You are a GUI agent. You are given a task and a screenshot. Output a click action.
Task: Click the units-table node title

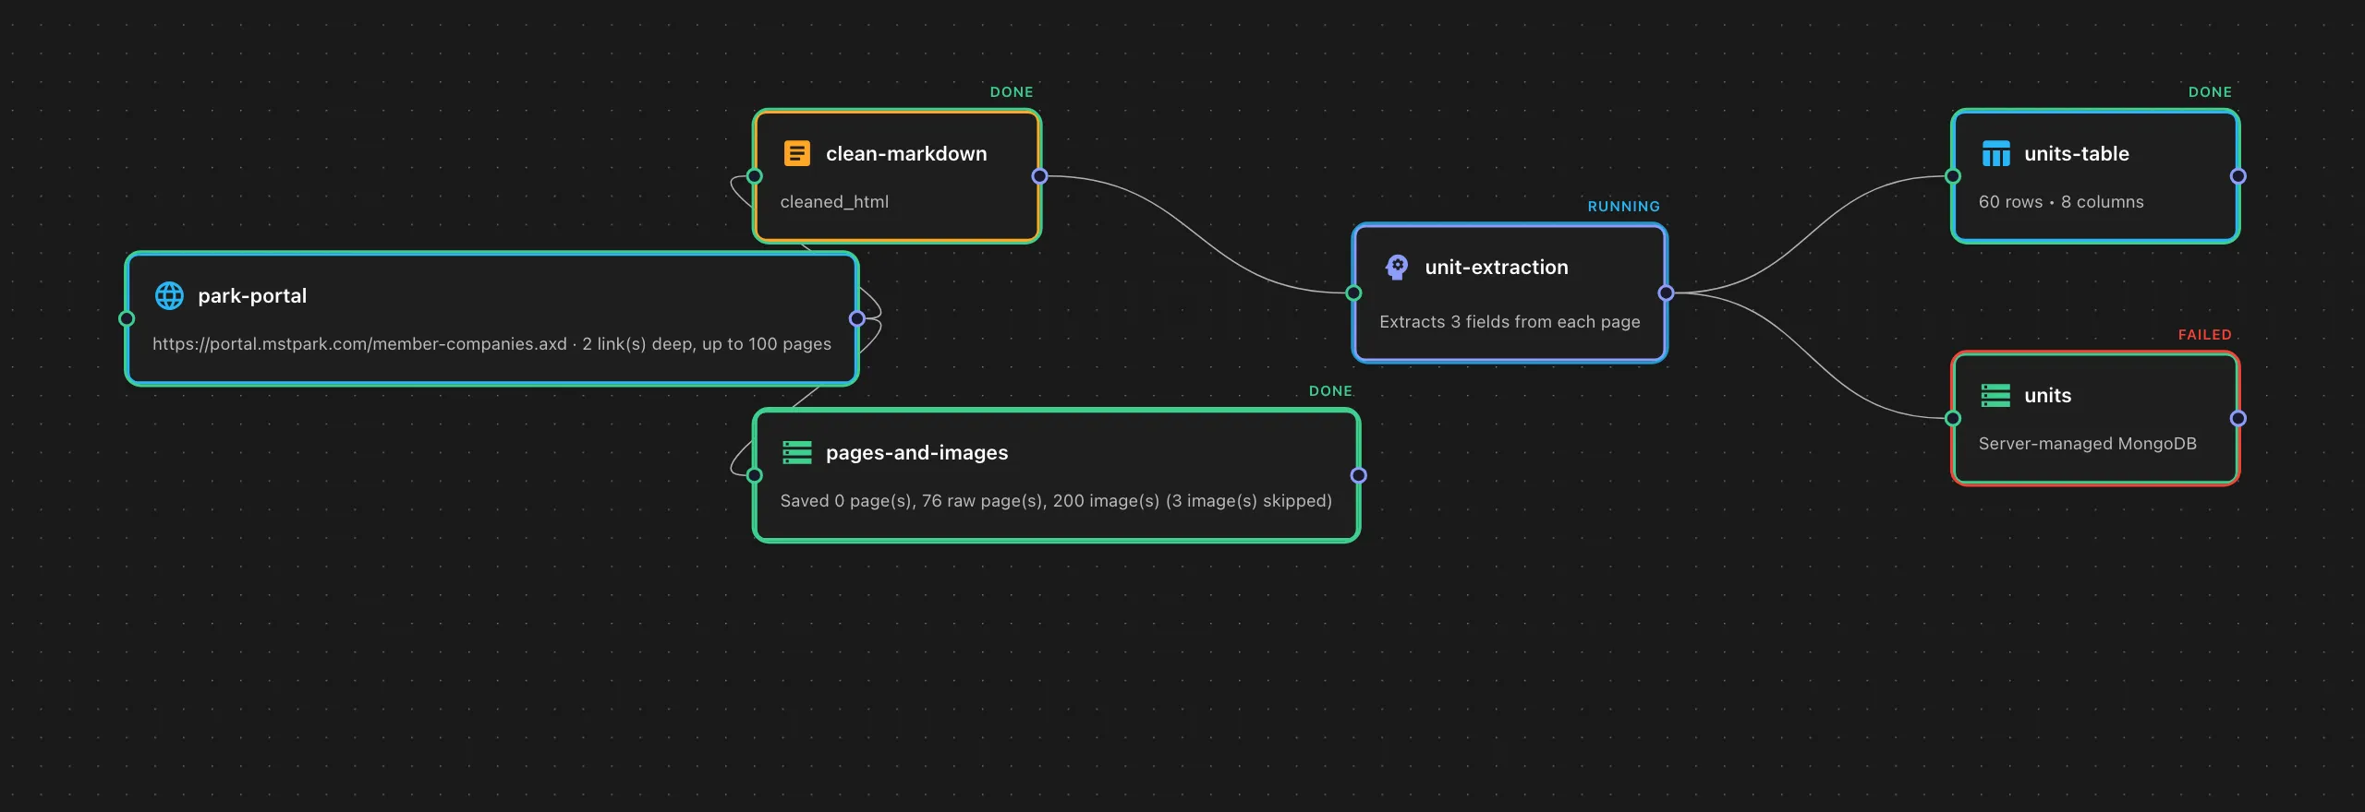click(2077, 154)
